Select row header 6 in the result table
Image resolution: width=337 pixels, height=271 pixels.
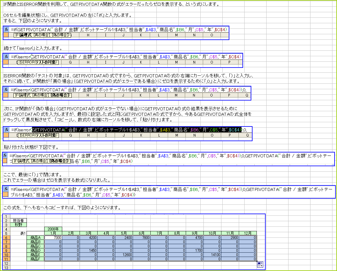(6, 237)
